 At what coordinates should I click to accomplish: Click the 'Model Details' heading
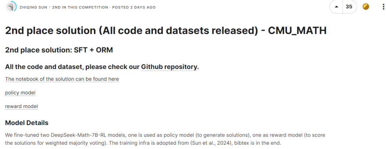point(26,123)
